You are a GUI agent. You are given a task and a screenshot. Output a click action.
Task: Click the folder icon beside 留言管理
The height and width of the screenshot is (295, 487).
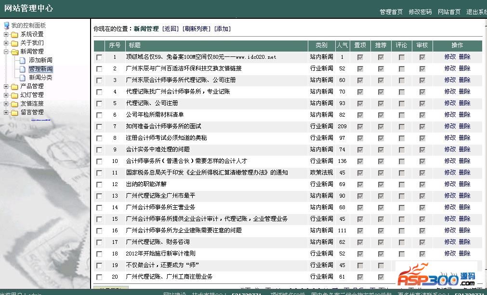[14, 112]
